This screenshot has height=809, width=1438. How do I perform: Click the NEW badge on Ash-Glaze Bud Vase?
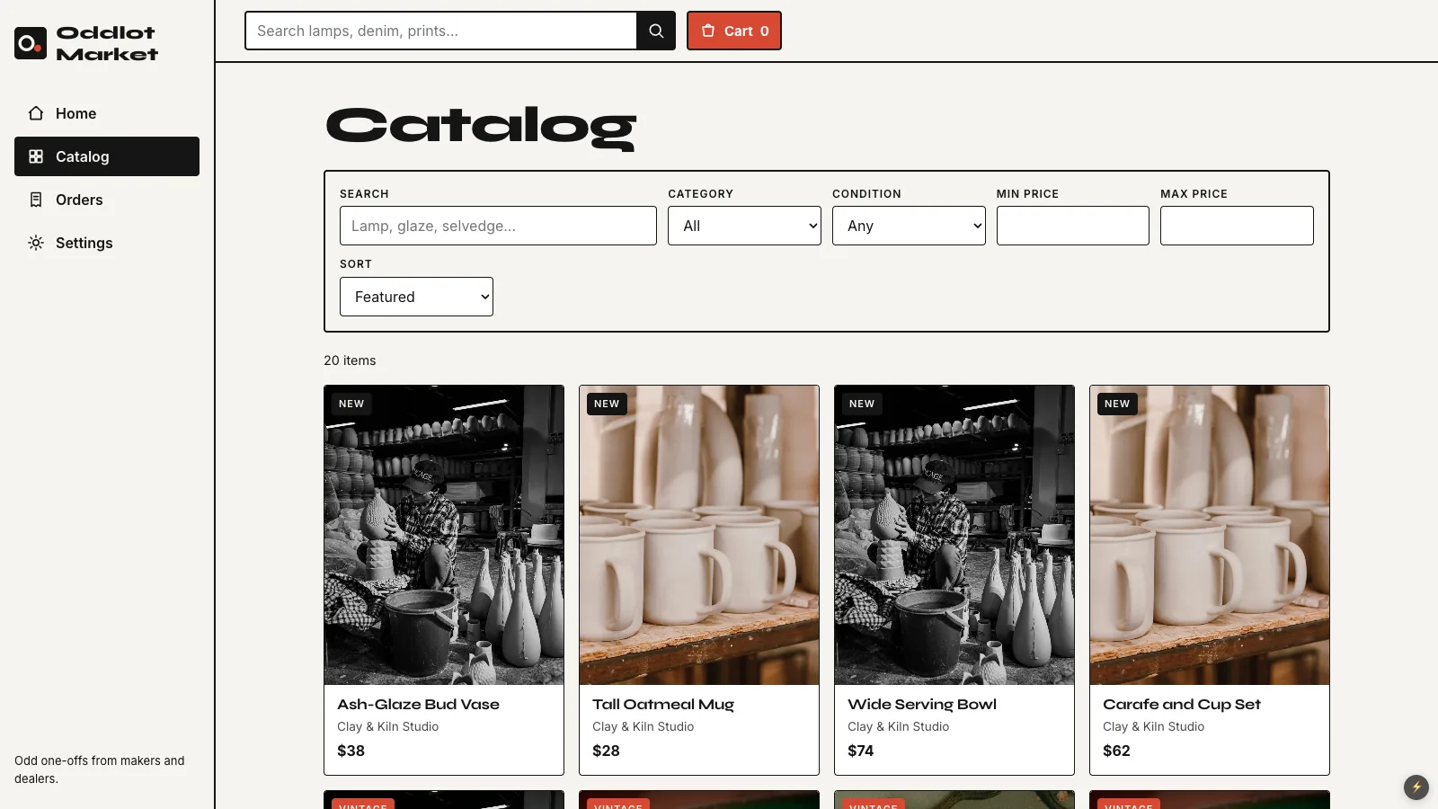(x=351, y=404)
